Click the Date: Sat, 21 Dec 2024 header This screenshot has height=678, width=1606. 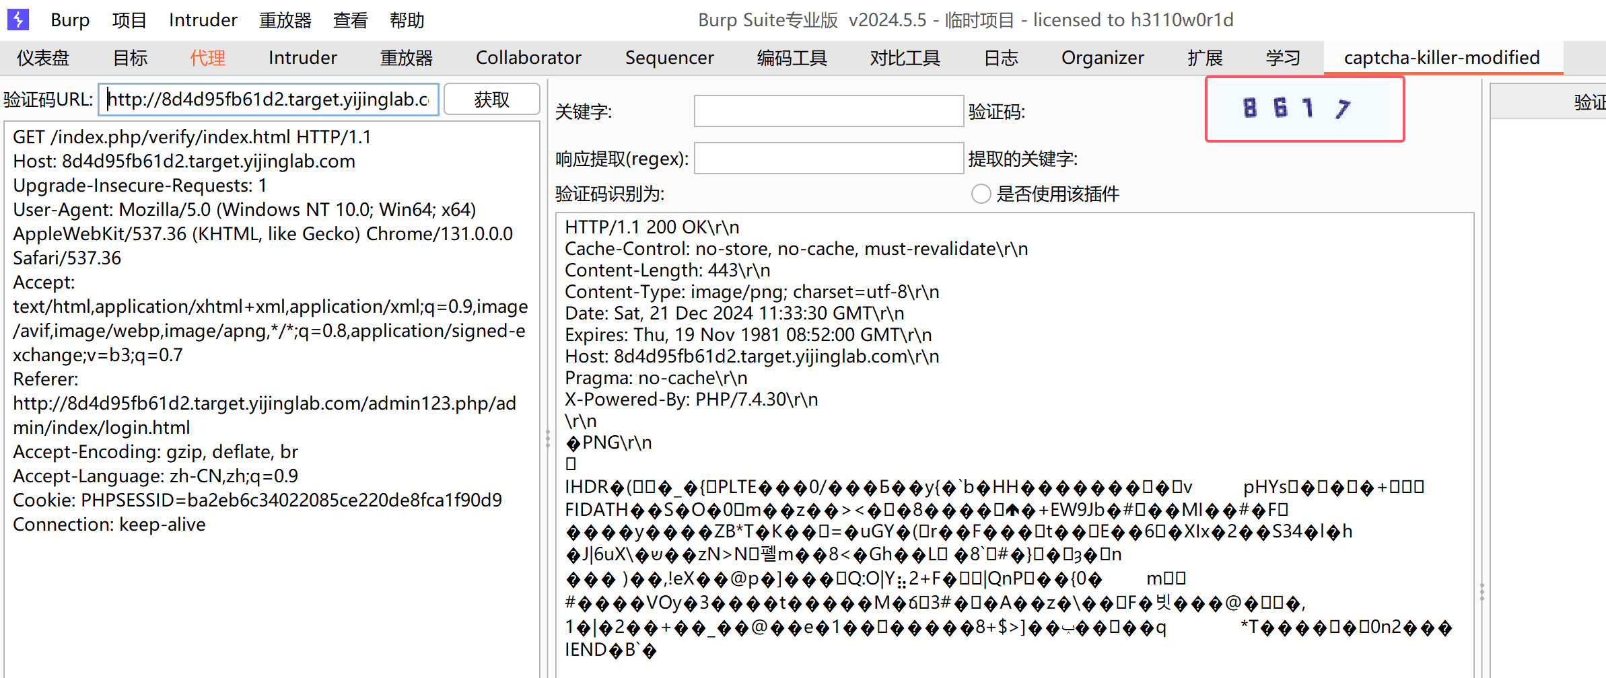734,313
